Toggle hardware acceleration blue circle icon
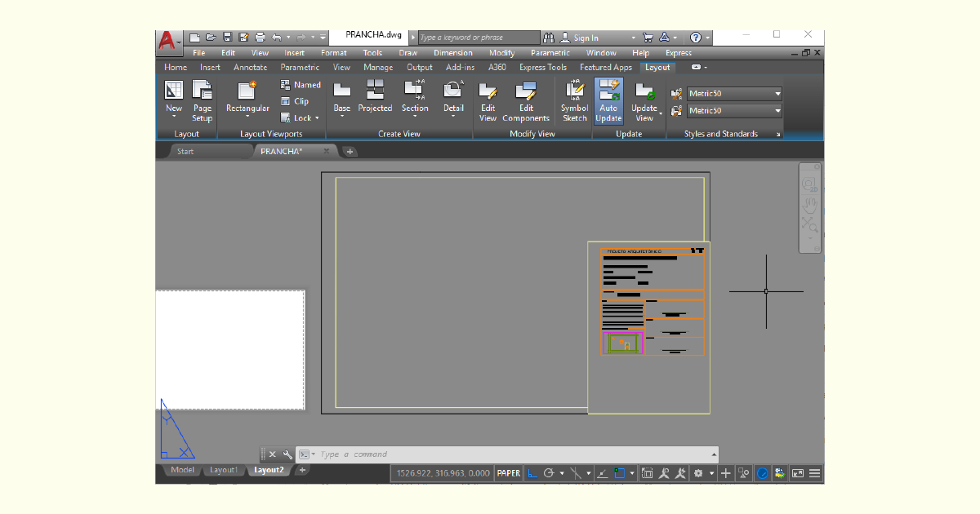The image size is (980, 514). [x=763, y=473]
